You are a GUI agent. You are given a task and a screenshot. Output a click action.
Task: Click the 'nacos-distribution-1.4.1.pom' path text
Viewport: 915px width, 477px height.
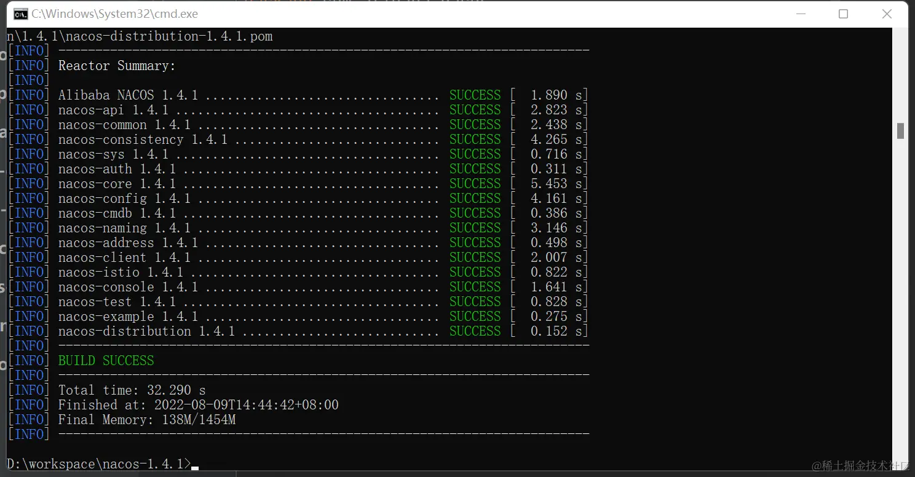(x=168, y=36)
